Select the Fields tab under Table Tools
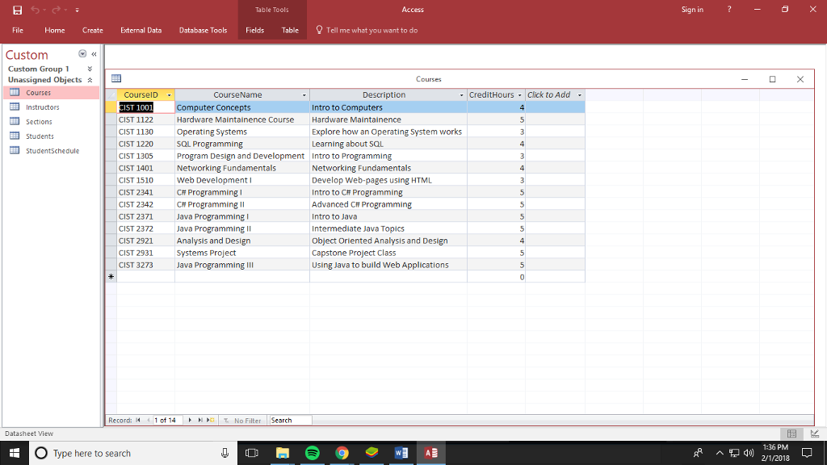 pos(254,30)
